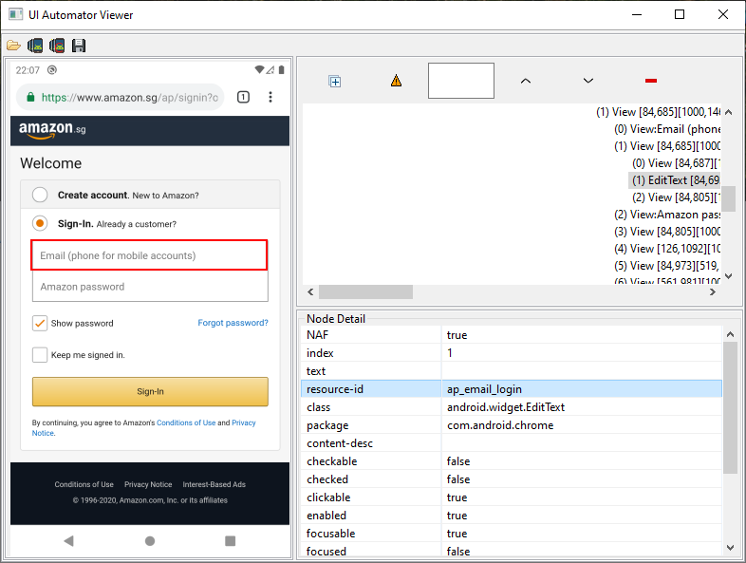
Task: Select the resource-id property row
Action: pyautogui.click(x=512, y=389)
